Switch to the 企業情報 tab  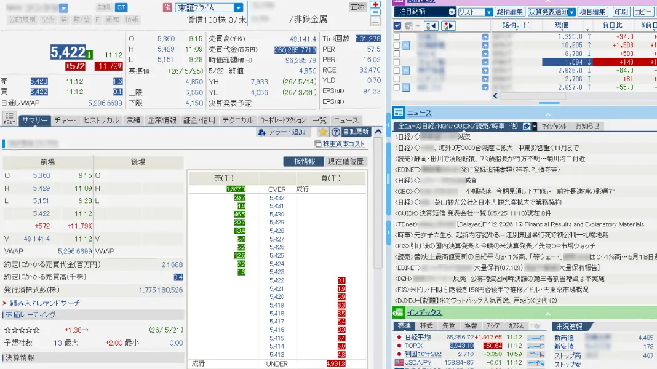(x=162, y=120)
